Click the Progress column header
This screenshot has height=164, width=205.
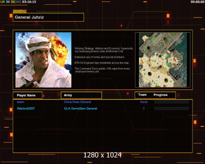160,95
